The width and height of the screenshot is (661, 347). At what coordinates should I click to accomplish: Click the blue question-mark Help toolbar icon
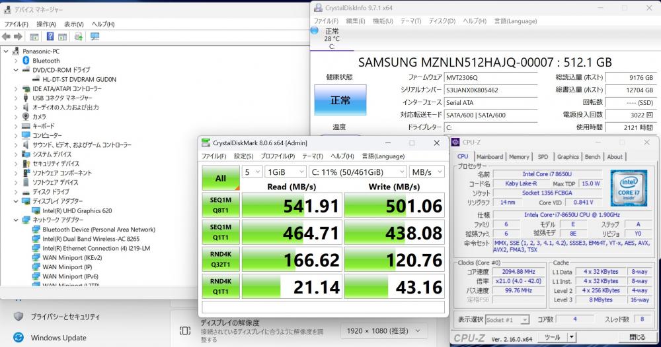[x=50, y=36]
